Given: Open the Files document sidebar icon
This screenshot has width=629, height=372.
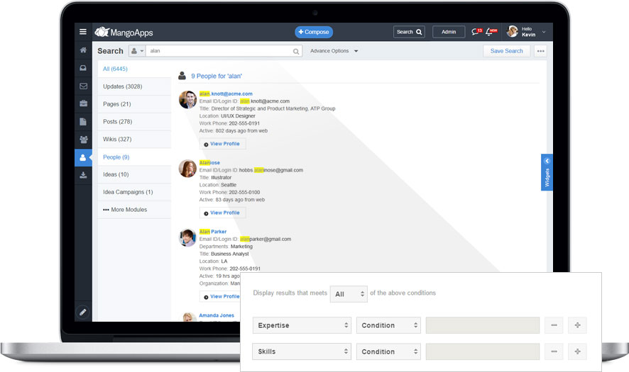Looking at the screenshot, I should pyautogui.click(x=83, y=122).
